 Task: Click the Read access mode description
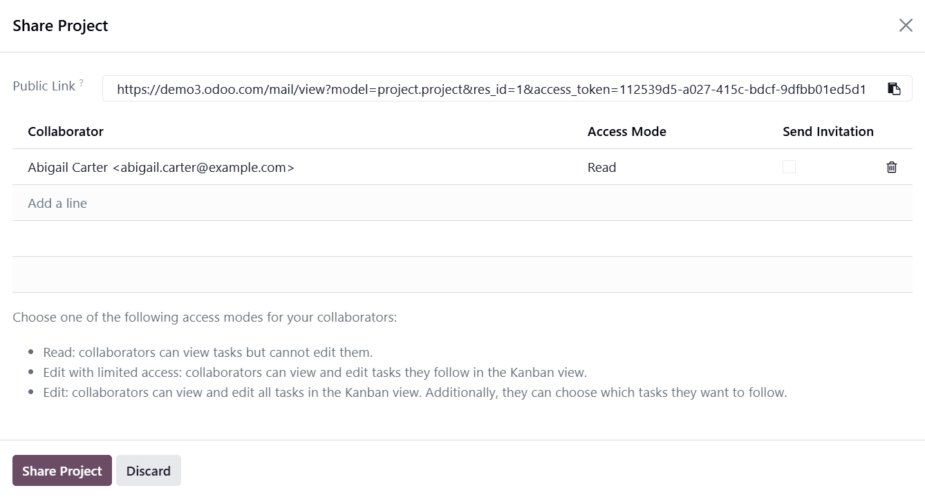point(208,352)
